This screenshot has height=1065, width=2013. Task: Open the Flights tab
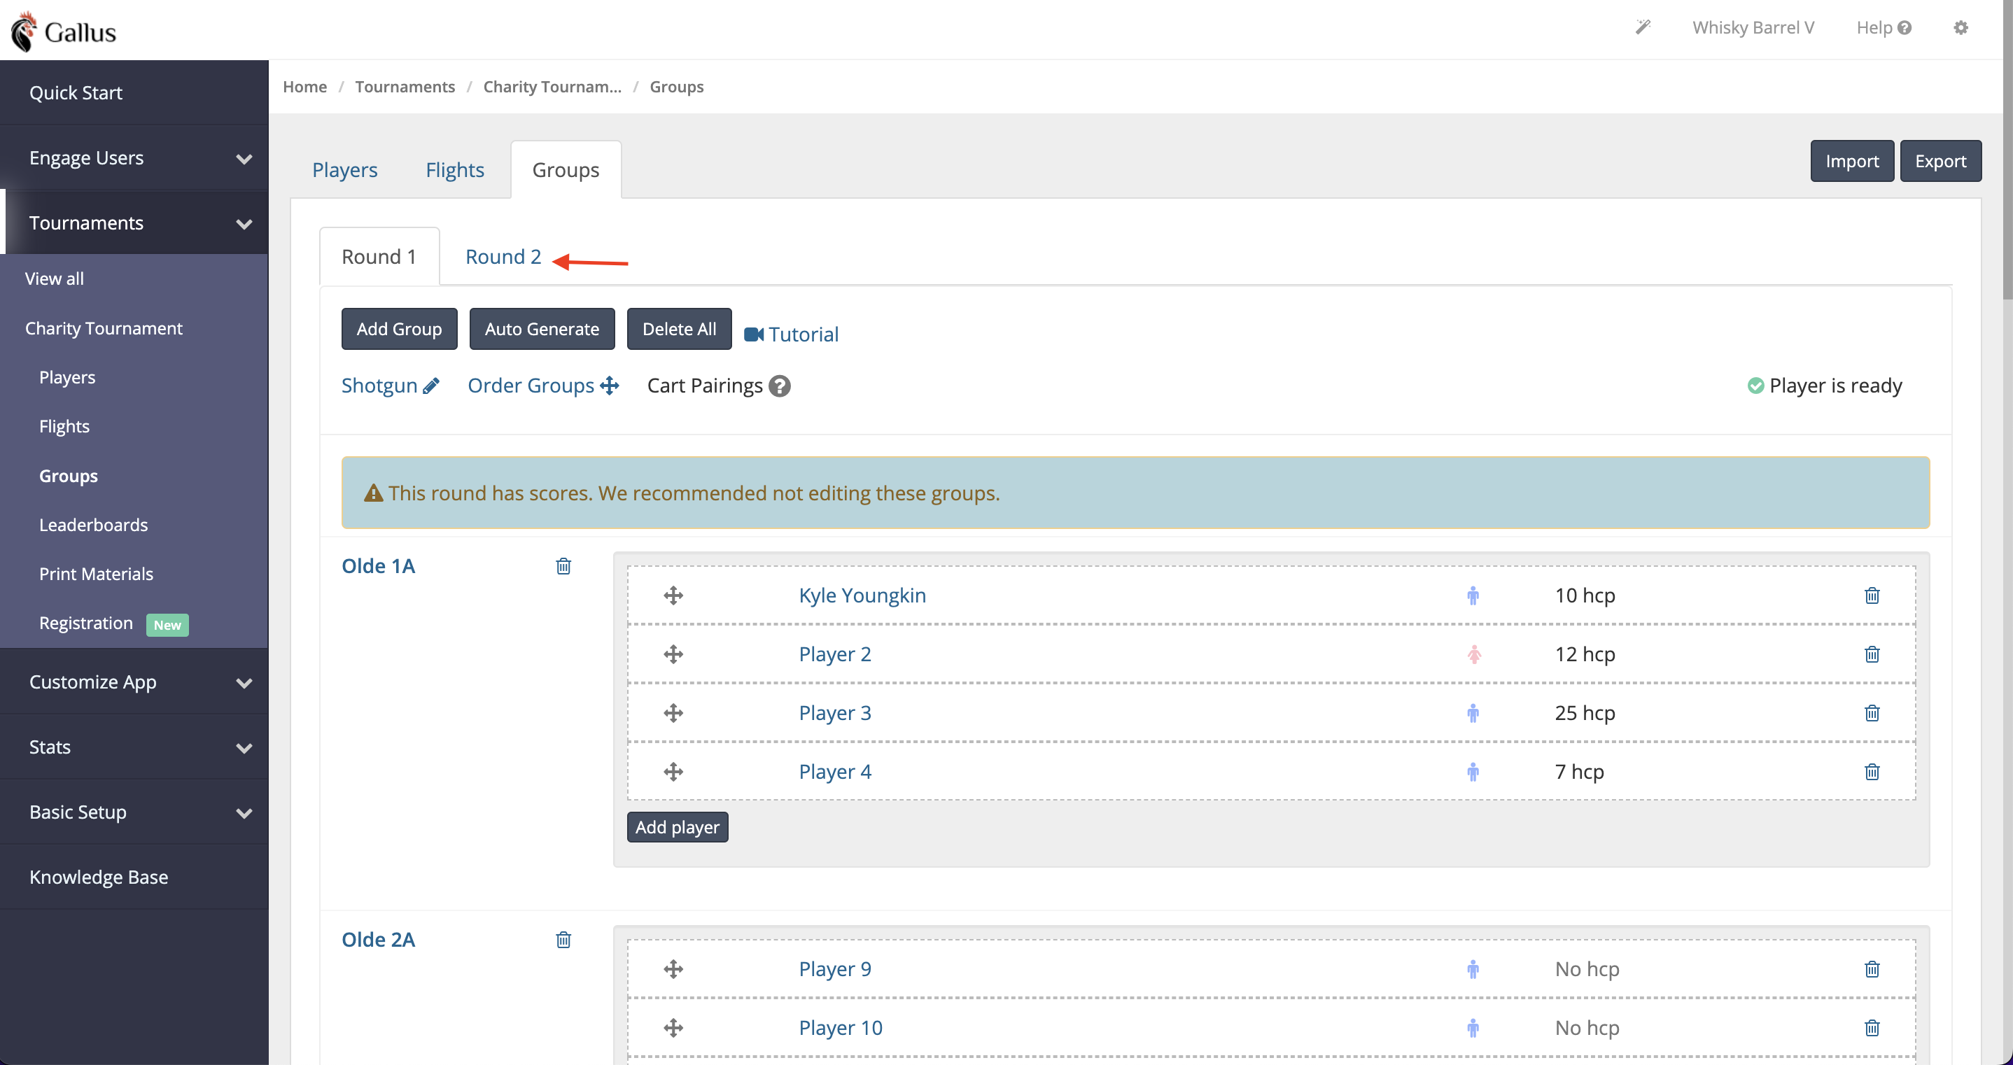tap(454, 169)
